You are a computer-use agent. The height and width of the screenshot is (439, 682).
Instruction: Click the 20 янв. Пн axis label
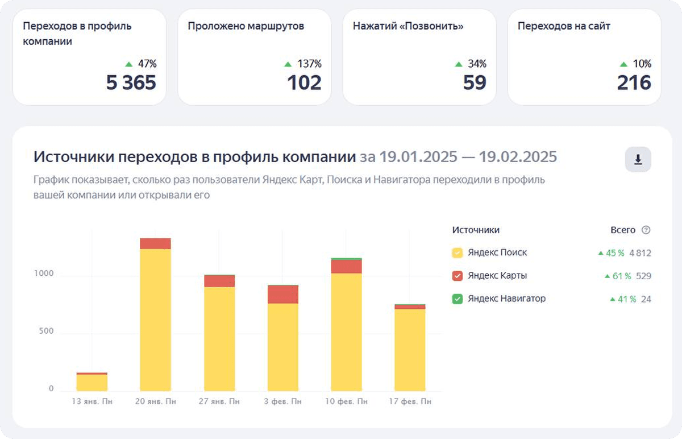point(156,401)
